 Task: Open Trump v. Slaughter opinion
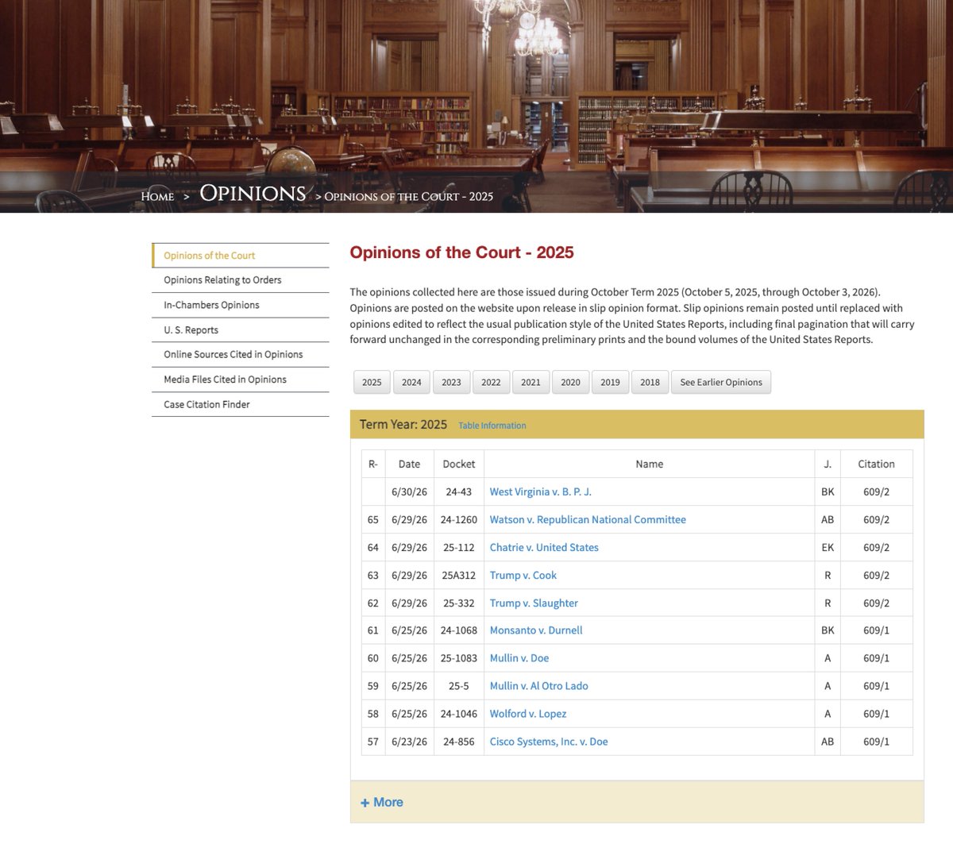[534, 603]
